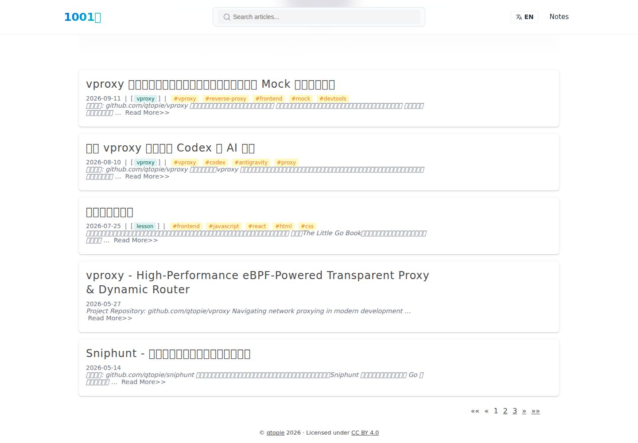Select the lesson category tag
Screen dimensions: 638x443
pos(145,226)
